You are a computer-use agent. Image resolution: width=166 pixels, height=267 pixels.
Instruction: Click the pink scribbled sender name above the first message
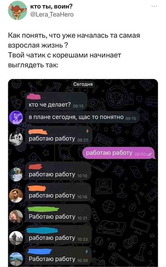[x=34, y=97]
